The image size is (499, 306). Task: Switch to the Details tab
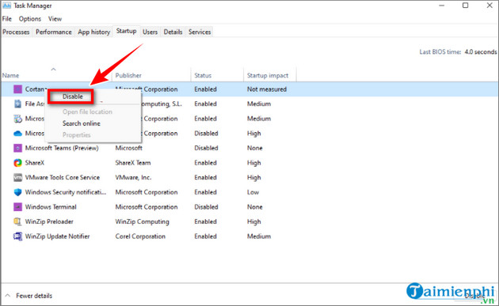pyautogui.click(x=173, y=32)
